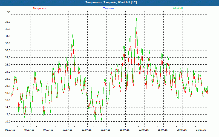Click the 28,0 y-axis value
Image resolution: width=219 pixels, height=137 pixels.
point(8,58)
